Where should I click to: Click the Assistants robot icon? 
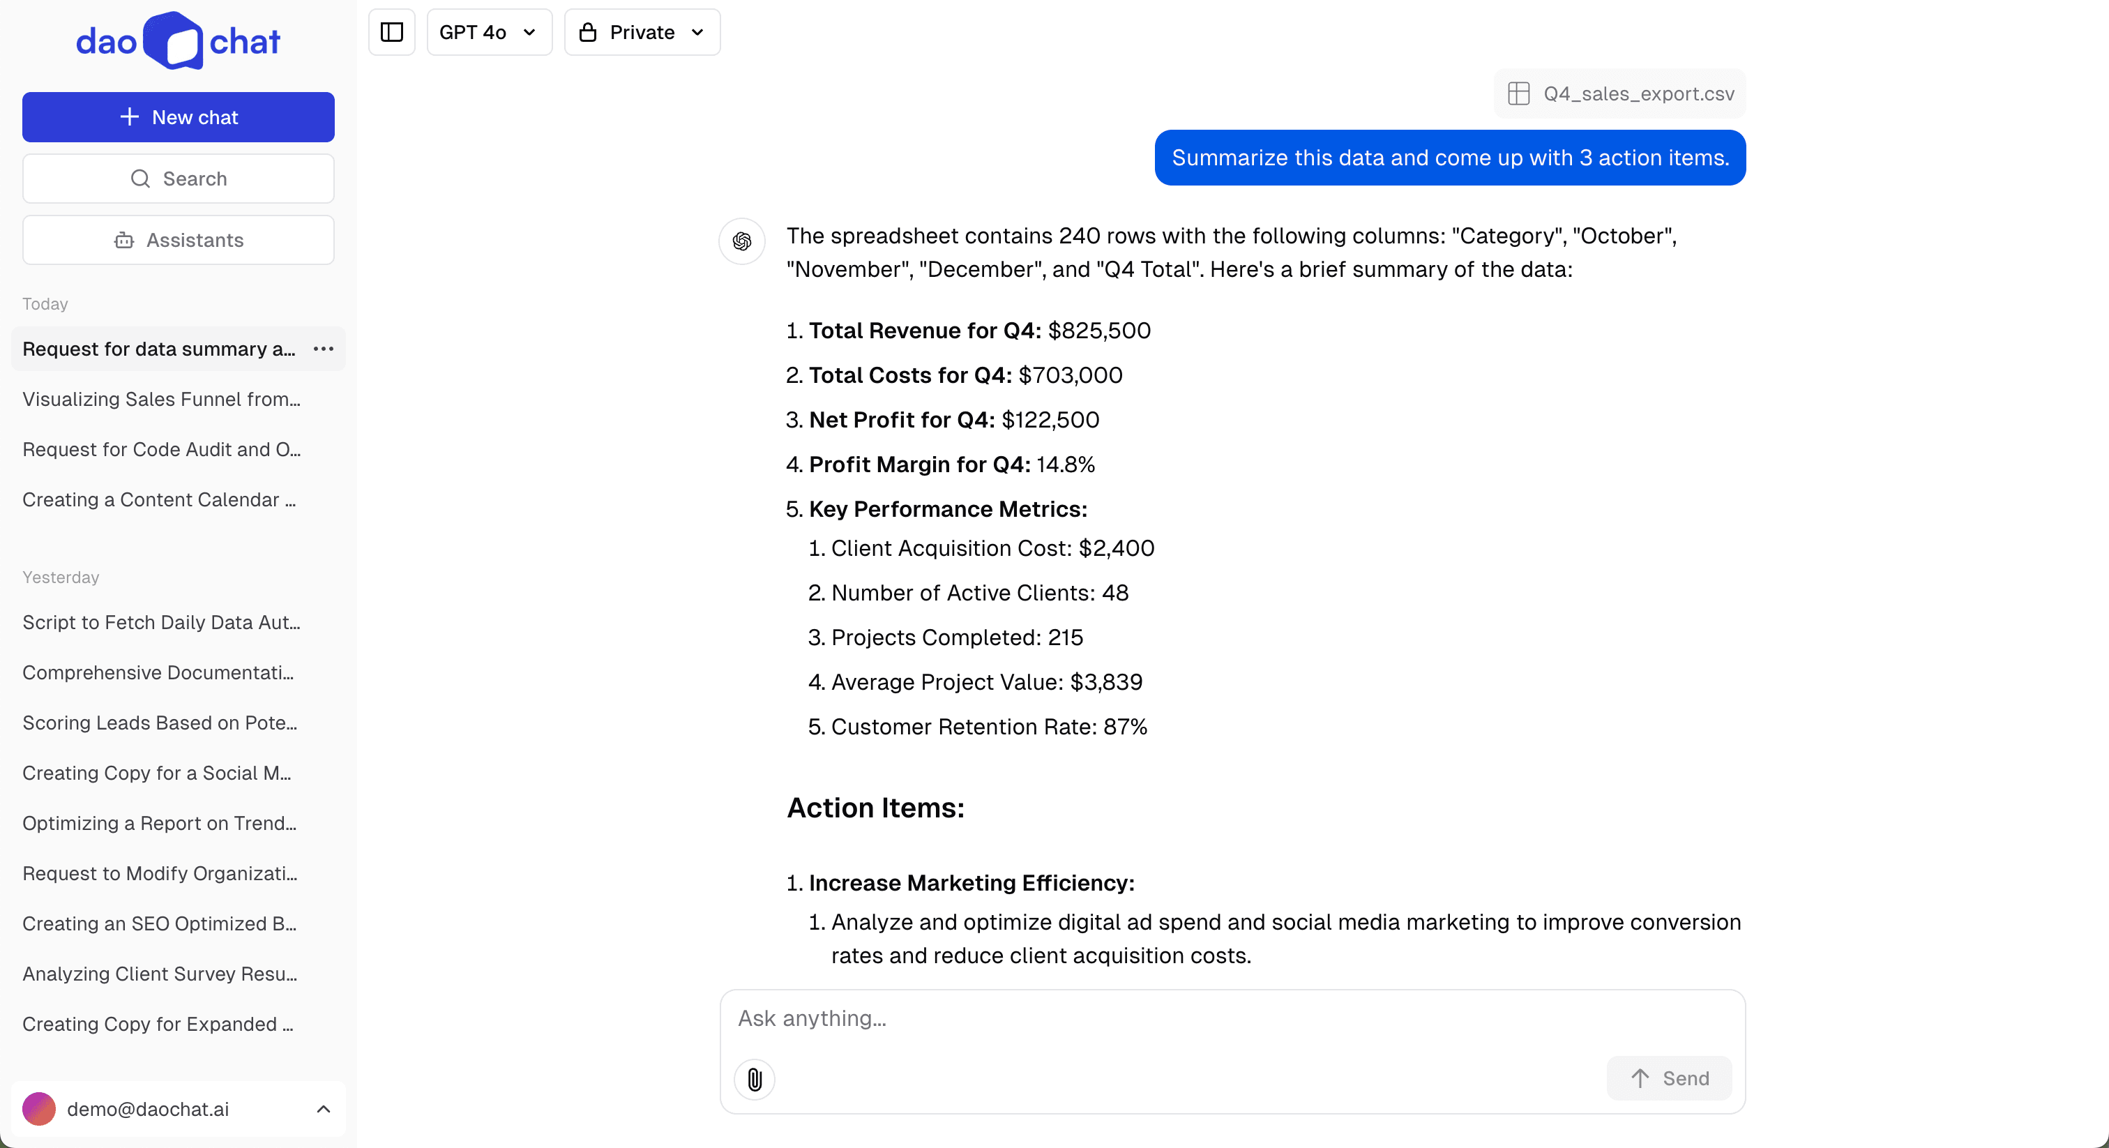tap(123, 240)
